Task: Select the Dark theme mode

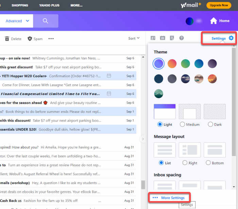Action: pyautogui.click(x=210, y=124)
